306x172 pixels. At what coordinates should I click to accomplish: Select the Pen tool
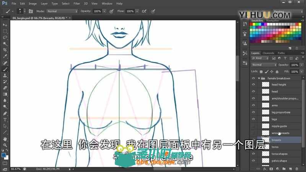pyautogui.click(x=5, y=113)
